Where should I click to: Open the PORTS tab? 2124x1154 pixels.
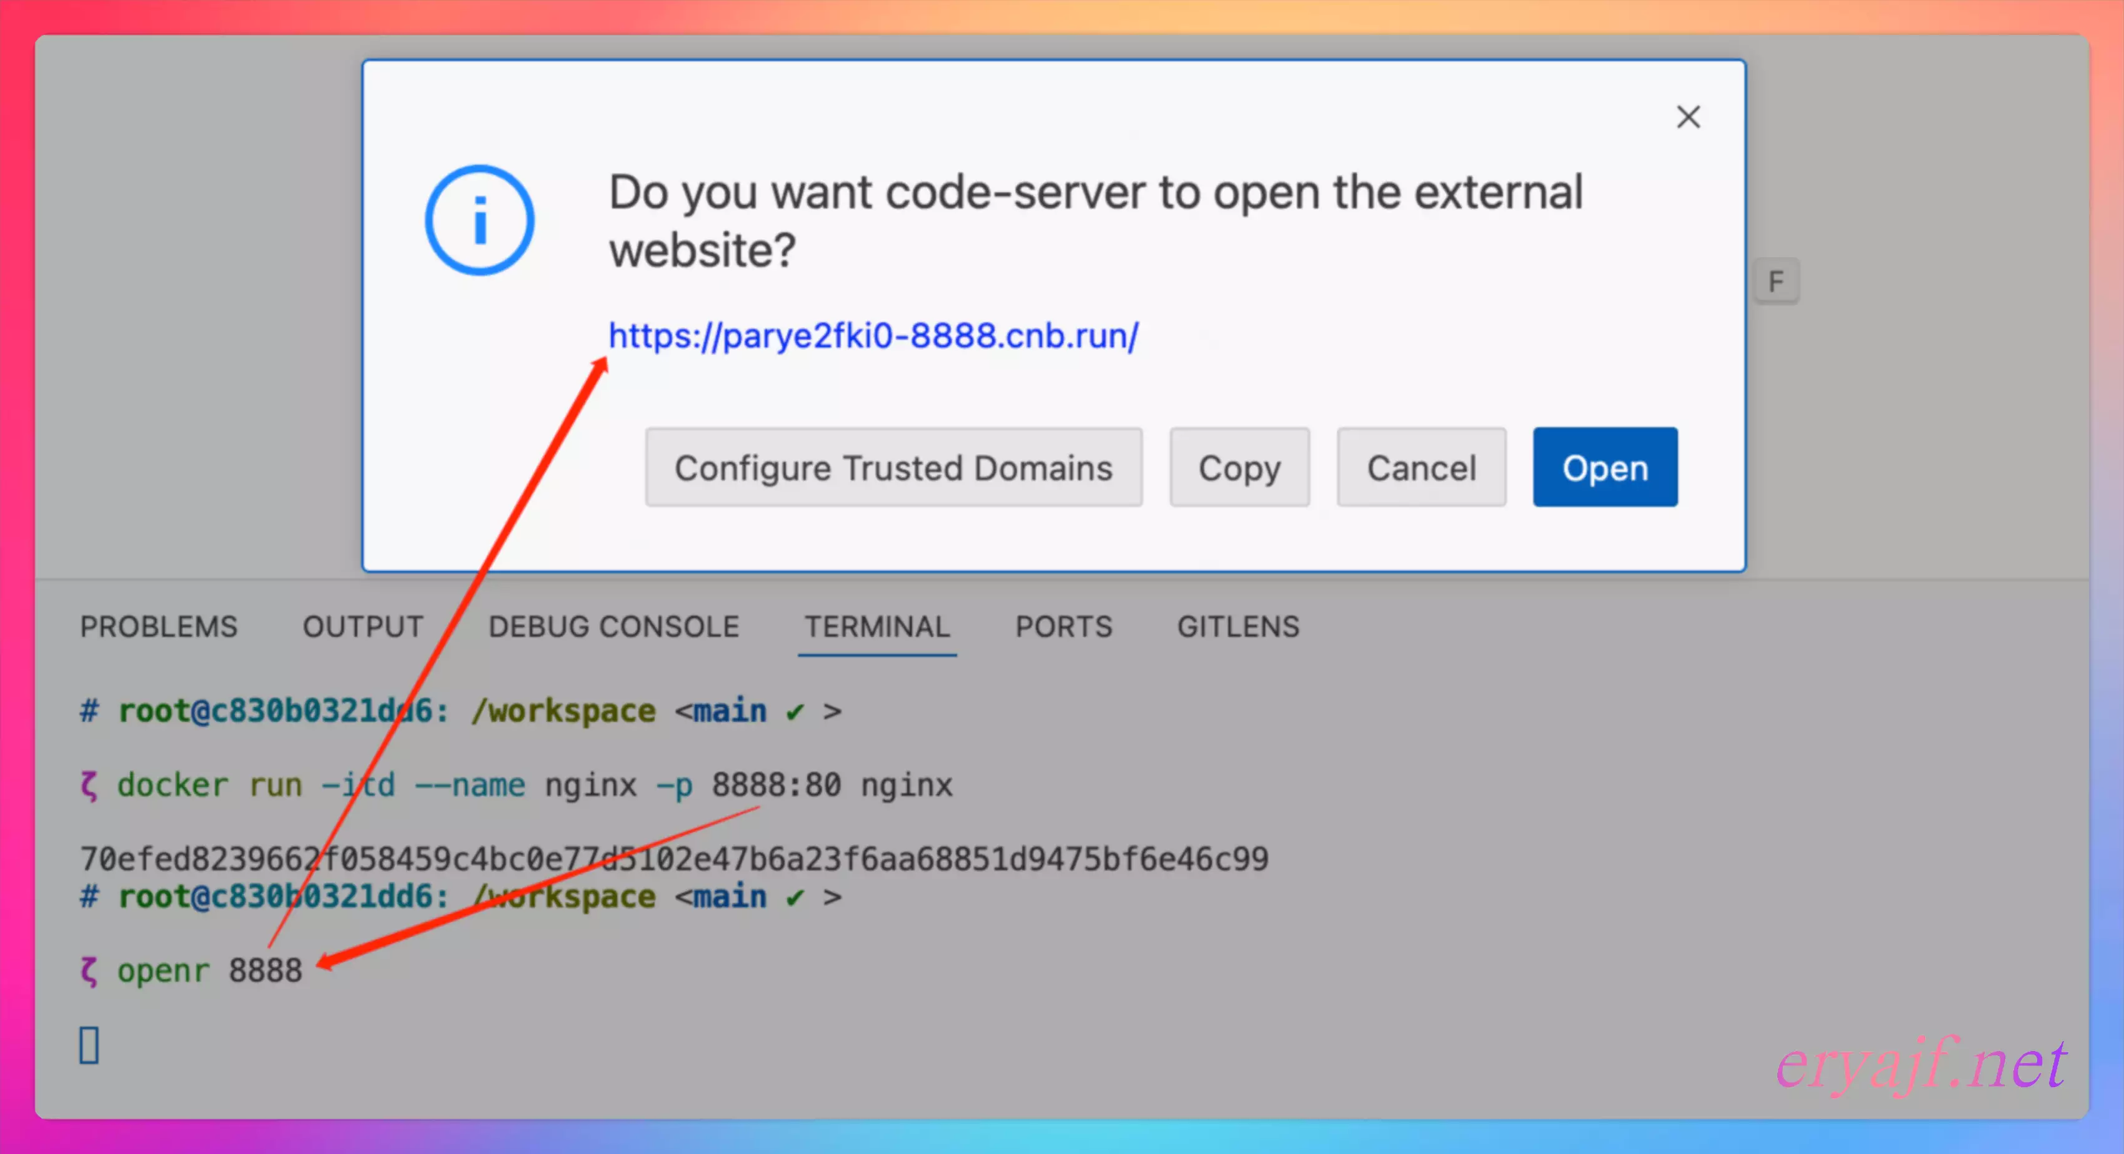1064,626
